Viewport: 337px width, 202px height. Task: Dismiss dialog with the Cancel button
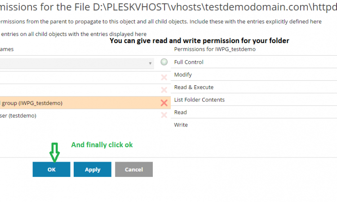[x=134, y=169]
